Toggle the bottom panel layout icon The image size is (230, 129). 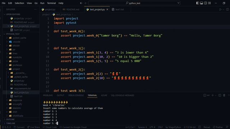[202, 3]
